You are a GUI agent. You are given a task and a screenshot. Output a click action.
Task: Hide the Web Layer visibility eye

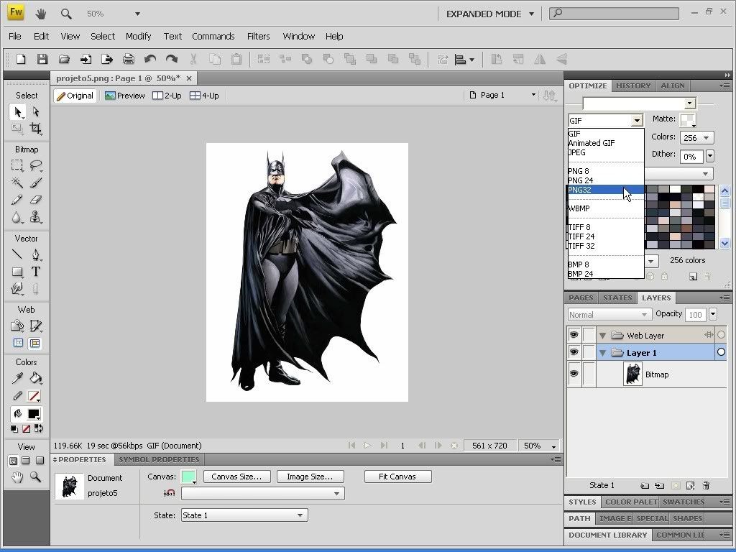pyautogui.click(x=574, y=335)
